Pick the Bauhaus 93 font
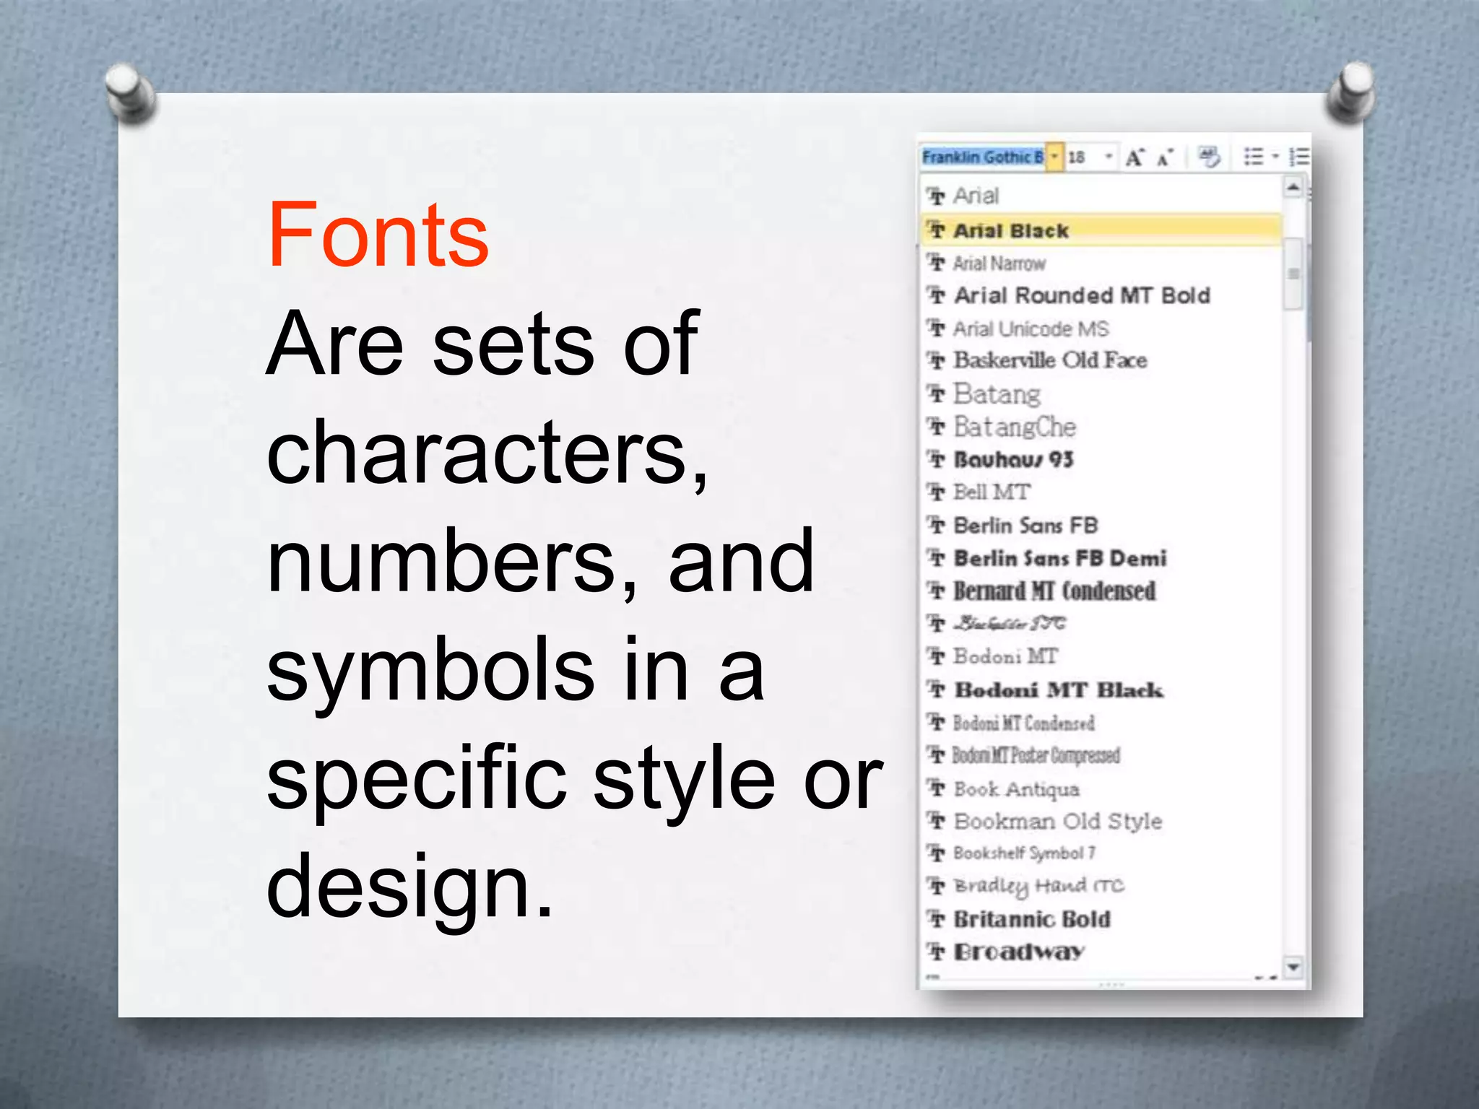 pos(1102,459)
